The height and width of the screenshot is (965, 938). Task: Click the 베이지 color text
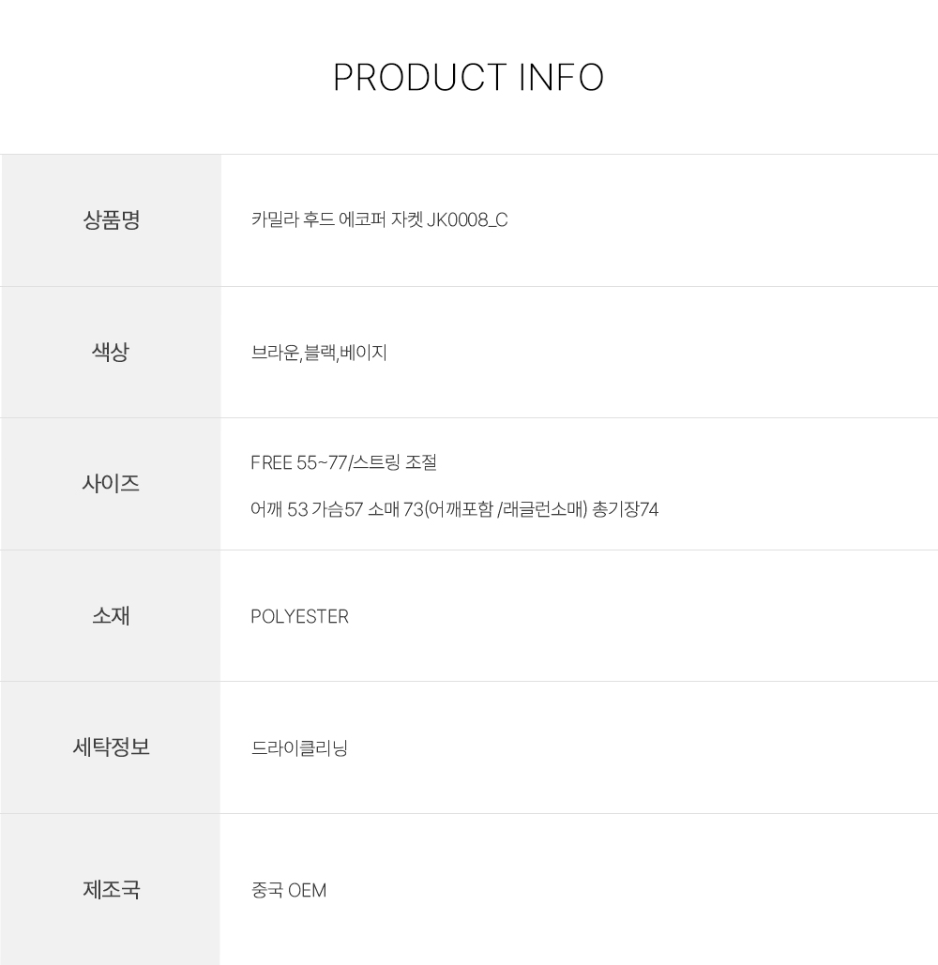[x=364, y=354]
